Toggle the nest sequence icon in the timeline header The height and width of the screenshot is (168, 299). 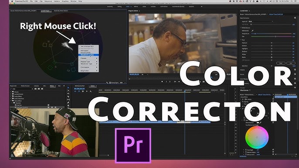(x=75, y=91)
